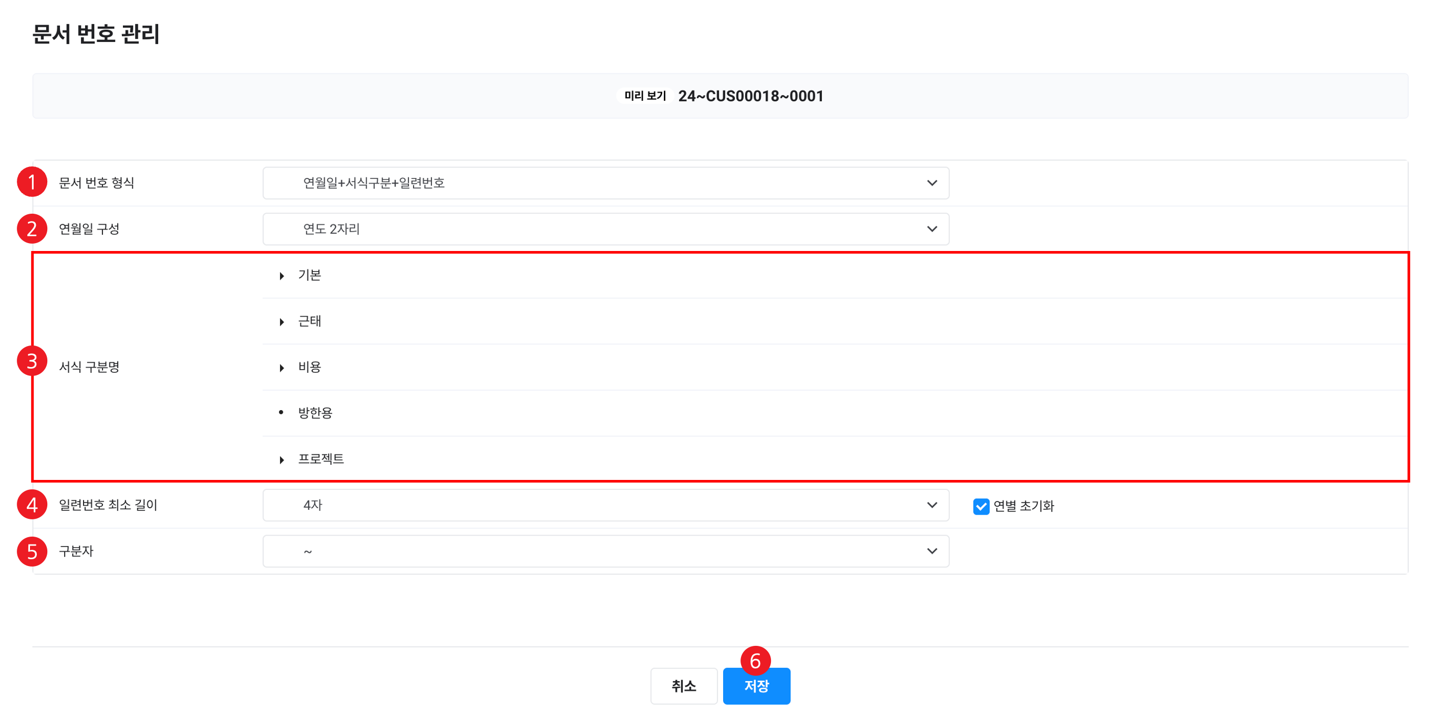Click the 미리 보기 badge label
Viewport: 1440px width, 722px height.
[x=644, y=96]
